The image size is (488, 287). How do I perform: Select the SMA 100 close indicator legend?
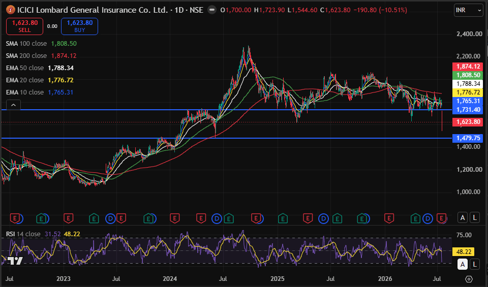(41, 44)
